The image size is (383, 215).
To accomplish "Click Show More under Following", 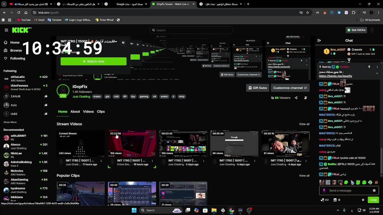I will pyautogui.click(x=10, y=122).
